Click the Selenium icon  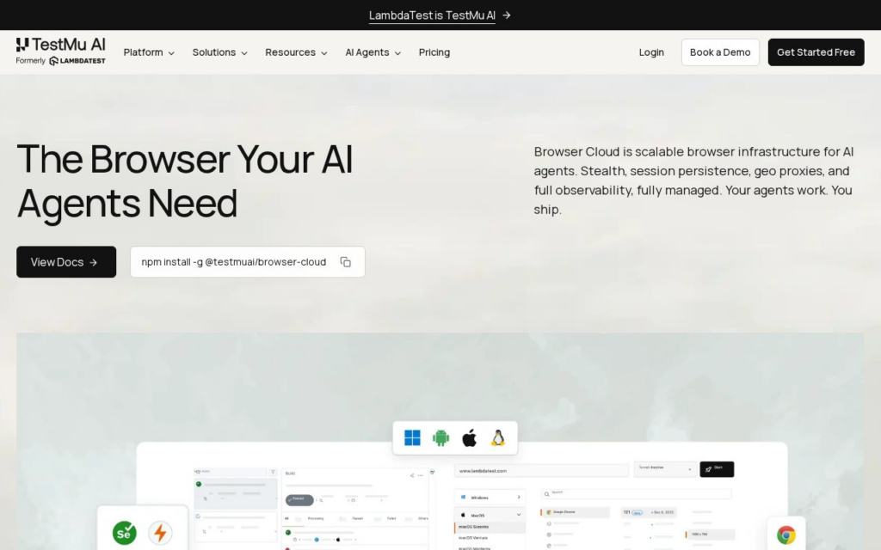point(124,533)
